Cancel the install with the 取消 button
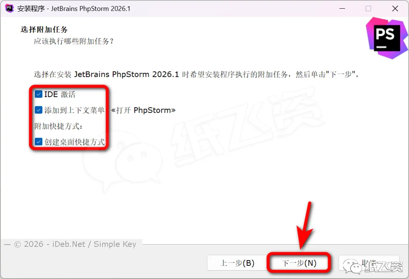The width and height of the screenshot is (409, 279). tap(369, 263)
